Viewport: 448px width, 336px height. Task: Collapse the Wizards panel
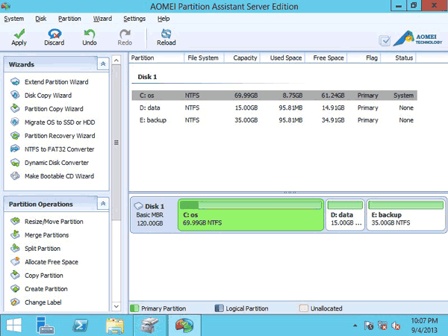[103, 64]
